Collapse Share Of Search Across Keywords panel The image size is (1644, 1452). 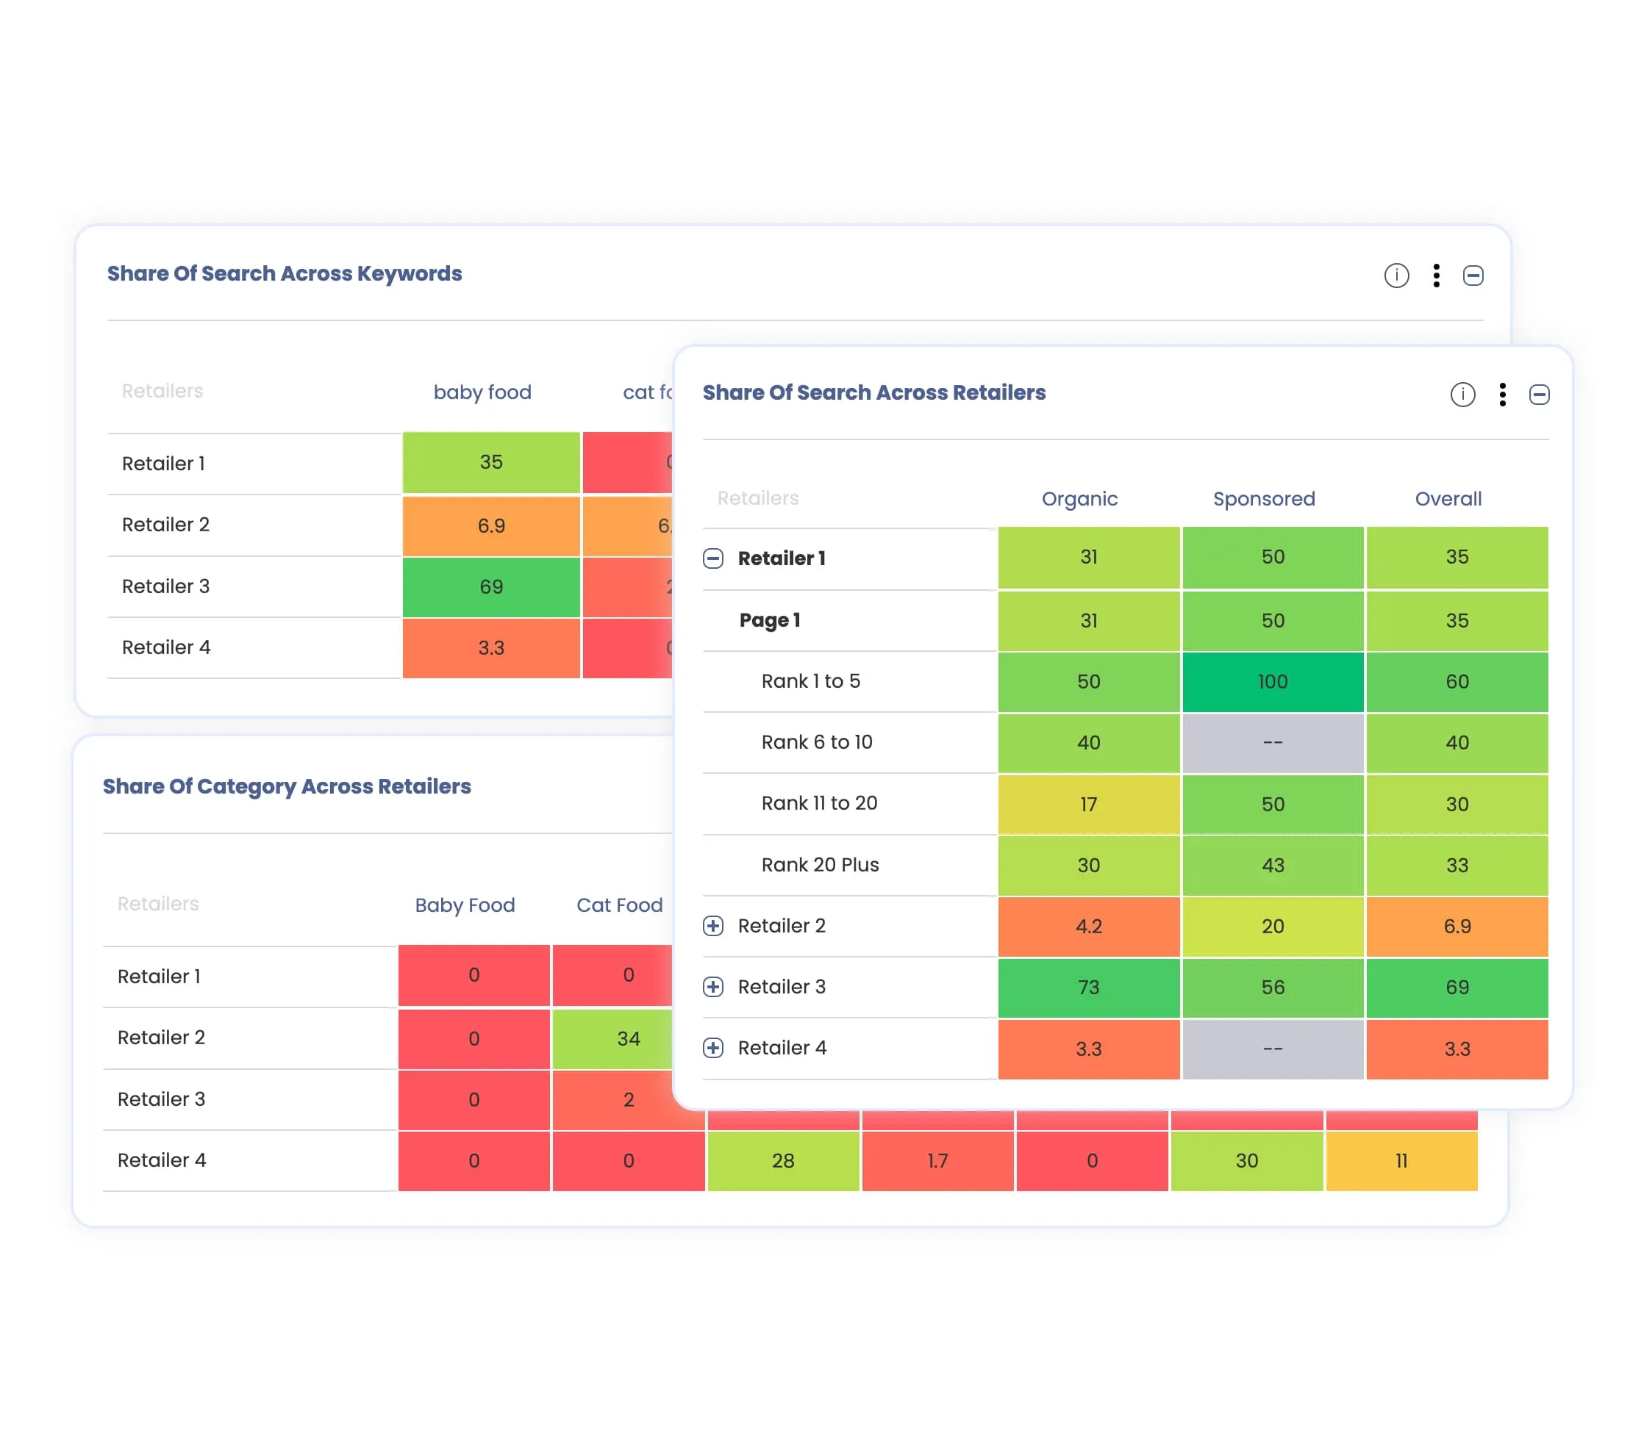tap(1473, 276)
